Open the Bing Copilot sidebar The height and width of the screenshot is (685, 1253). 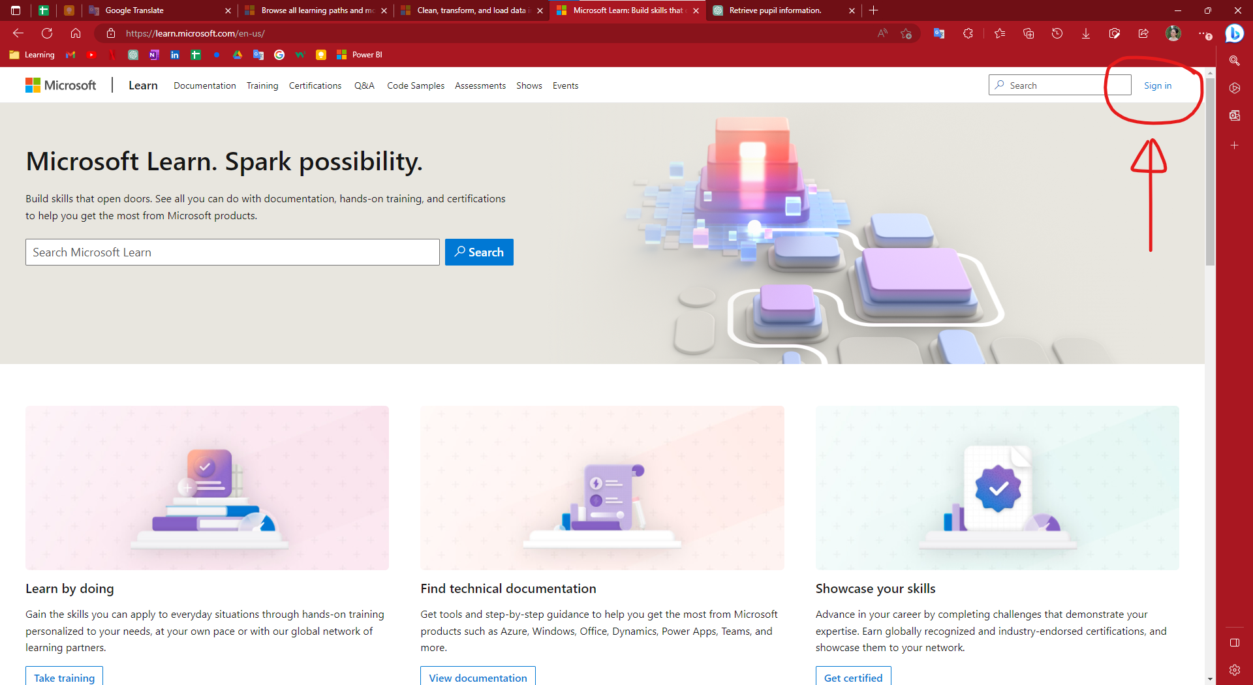pyautogui.click(x=1234, y=33)
